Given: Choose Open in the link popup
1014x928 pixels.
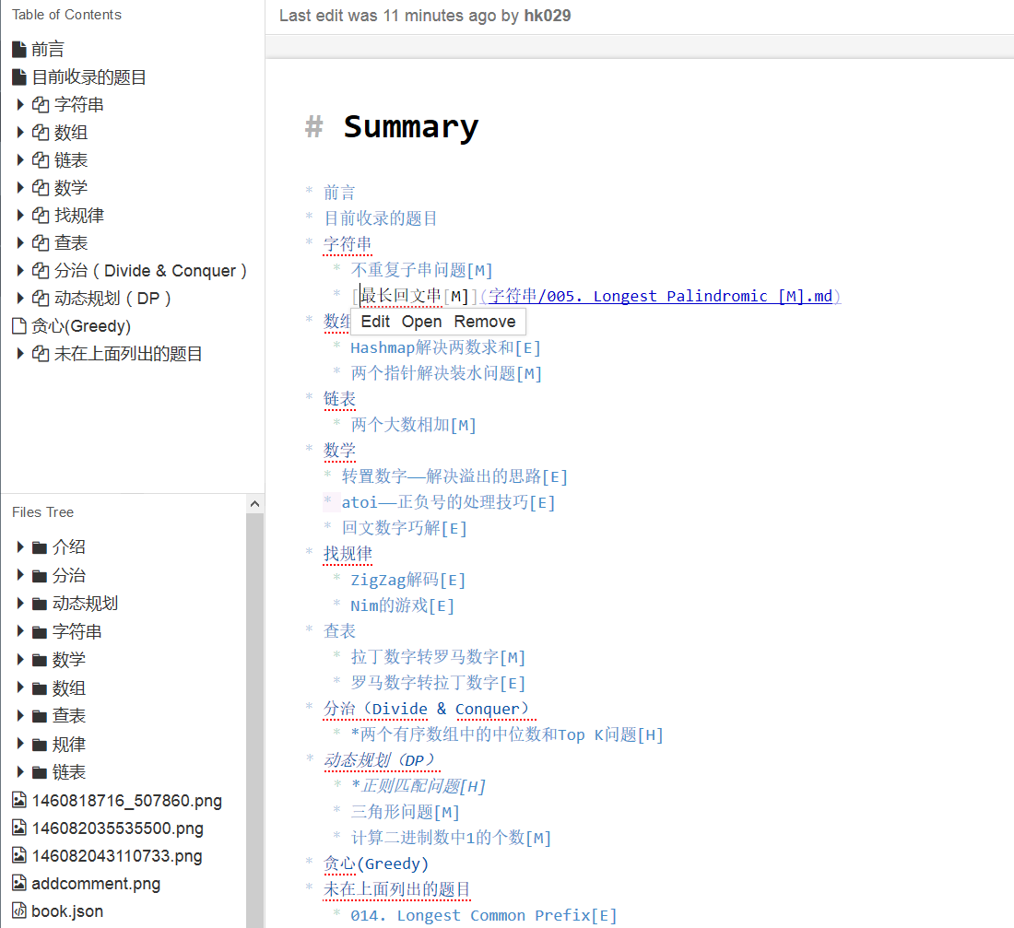Looking at the screenshot, I should 421,322.
